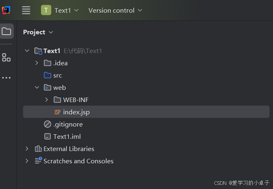Select the src folder
The image size is (273, 189).
tap(57, 75)
